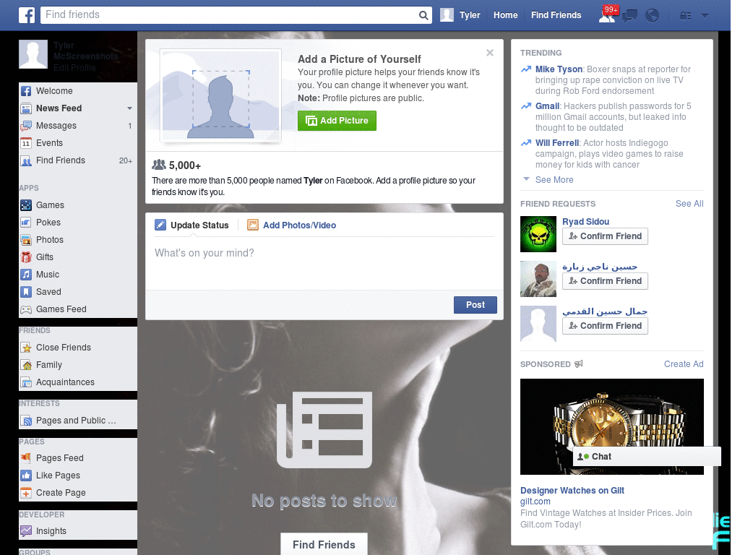740x555 pixels.
Task: Click the Acquaintances icon
Action: point(26,382)
